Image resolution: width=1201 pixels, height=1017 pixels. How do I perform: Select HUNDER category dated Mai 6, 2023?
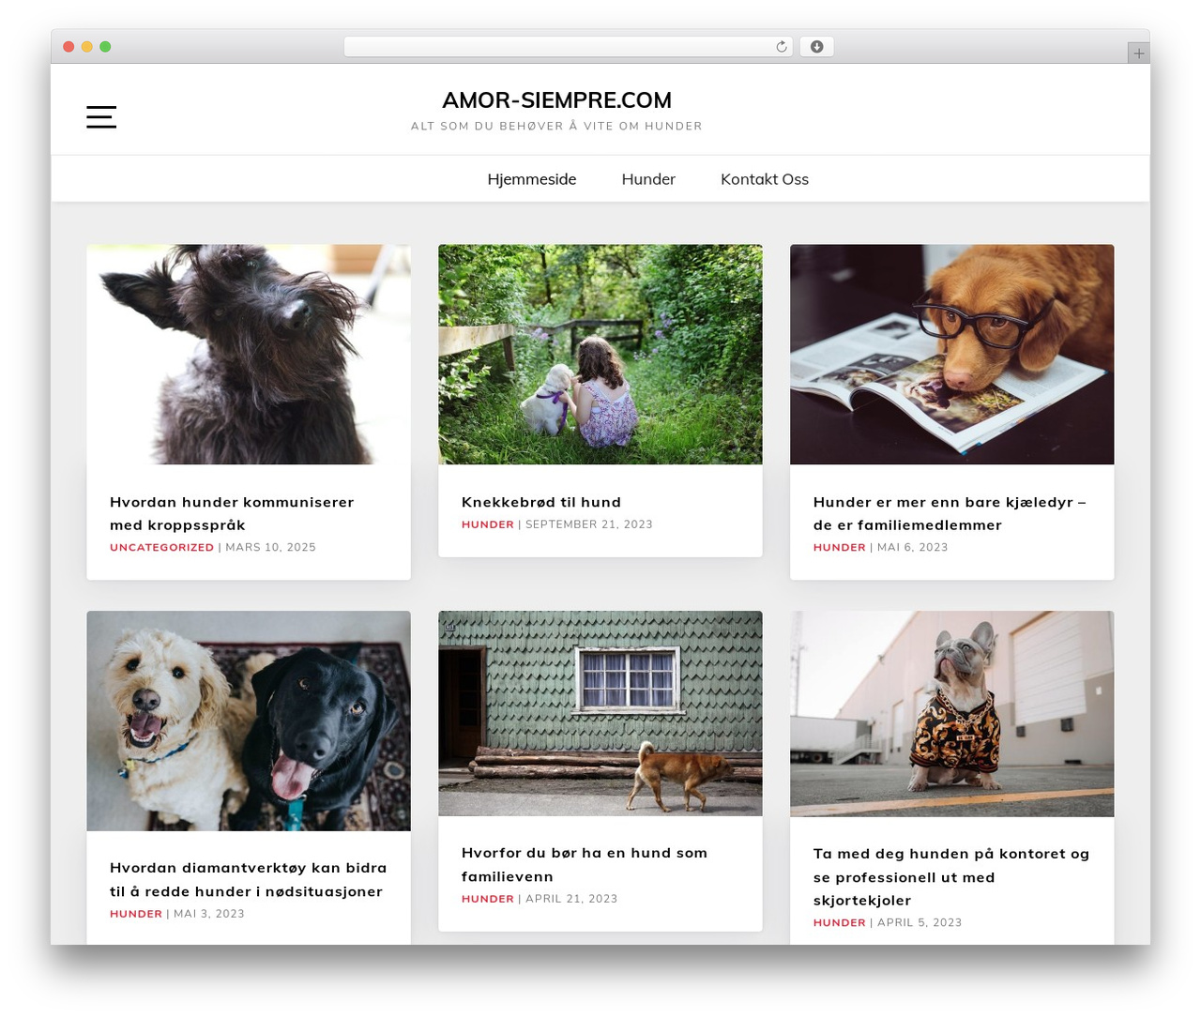click(x=840, y=547)
